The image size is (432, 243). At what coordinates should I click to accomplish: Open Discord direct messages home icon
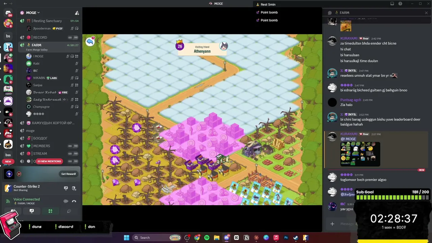coord(8,13)
